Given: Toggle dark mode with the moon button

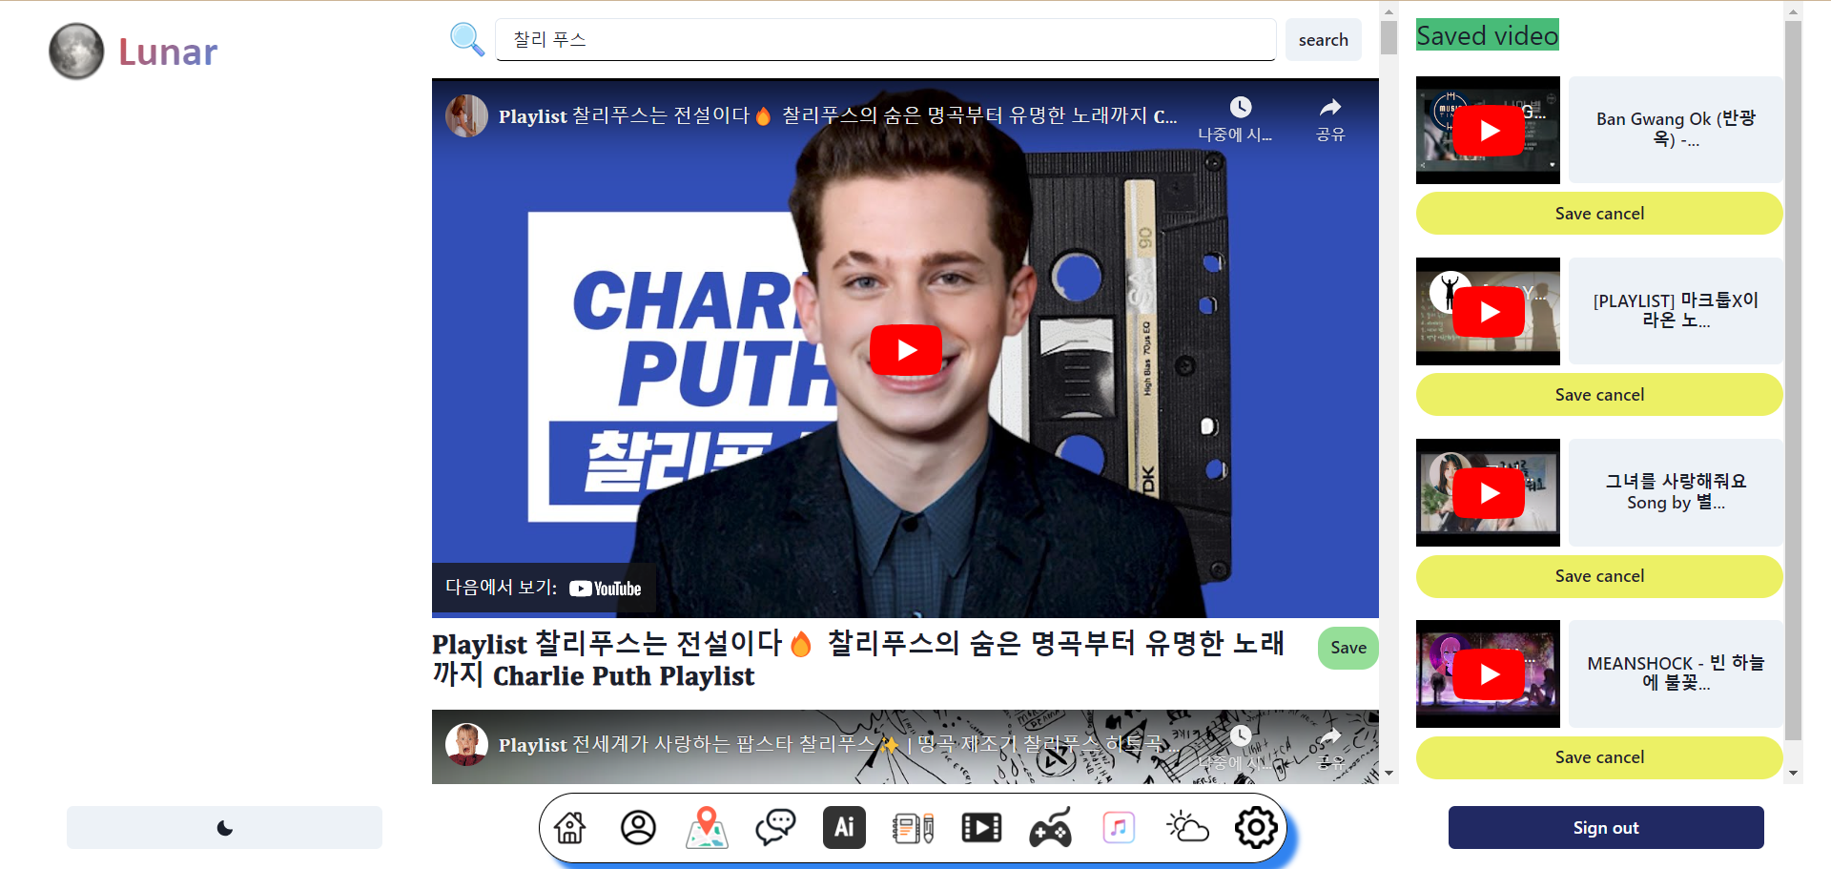Looking at the screenshot, I should 224,827.
